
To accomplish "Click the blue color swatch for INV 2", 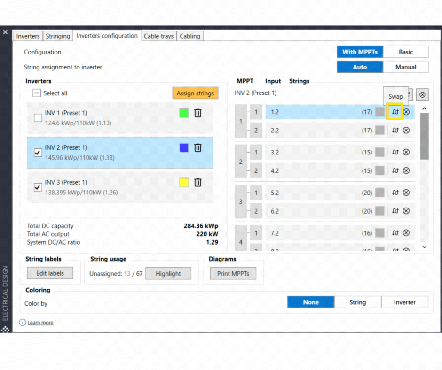I will point(184,148).
